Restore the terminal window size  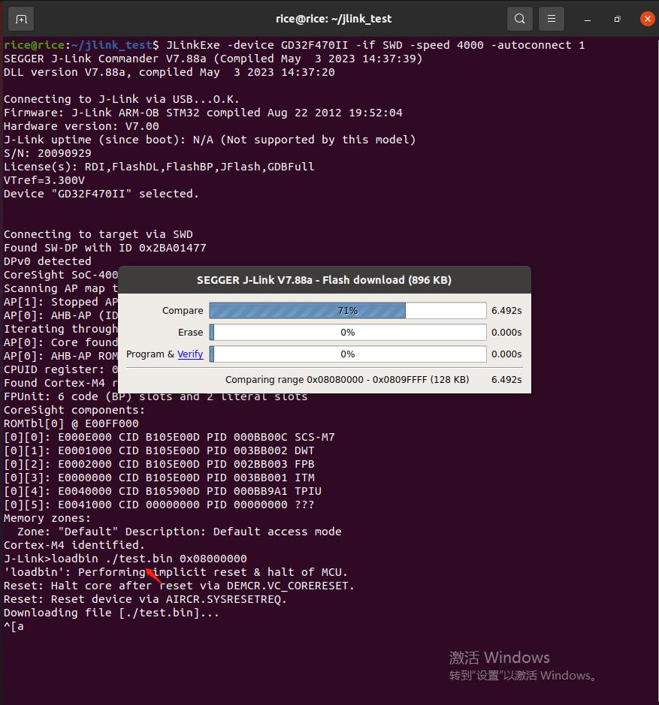tap(617, 19)
